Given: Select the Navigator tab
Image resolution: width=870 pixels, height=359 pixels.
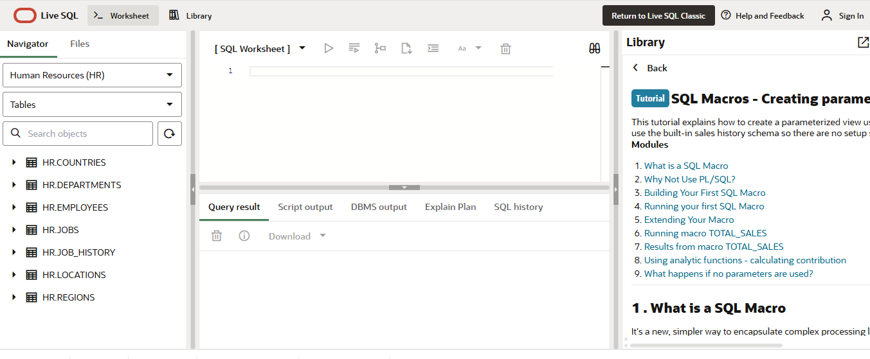Looking at the screenshot, I should click(28, 44).
